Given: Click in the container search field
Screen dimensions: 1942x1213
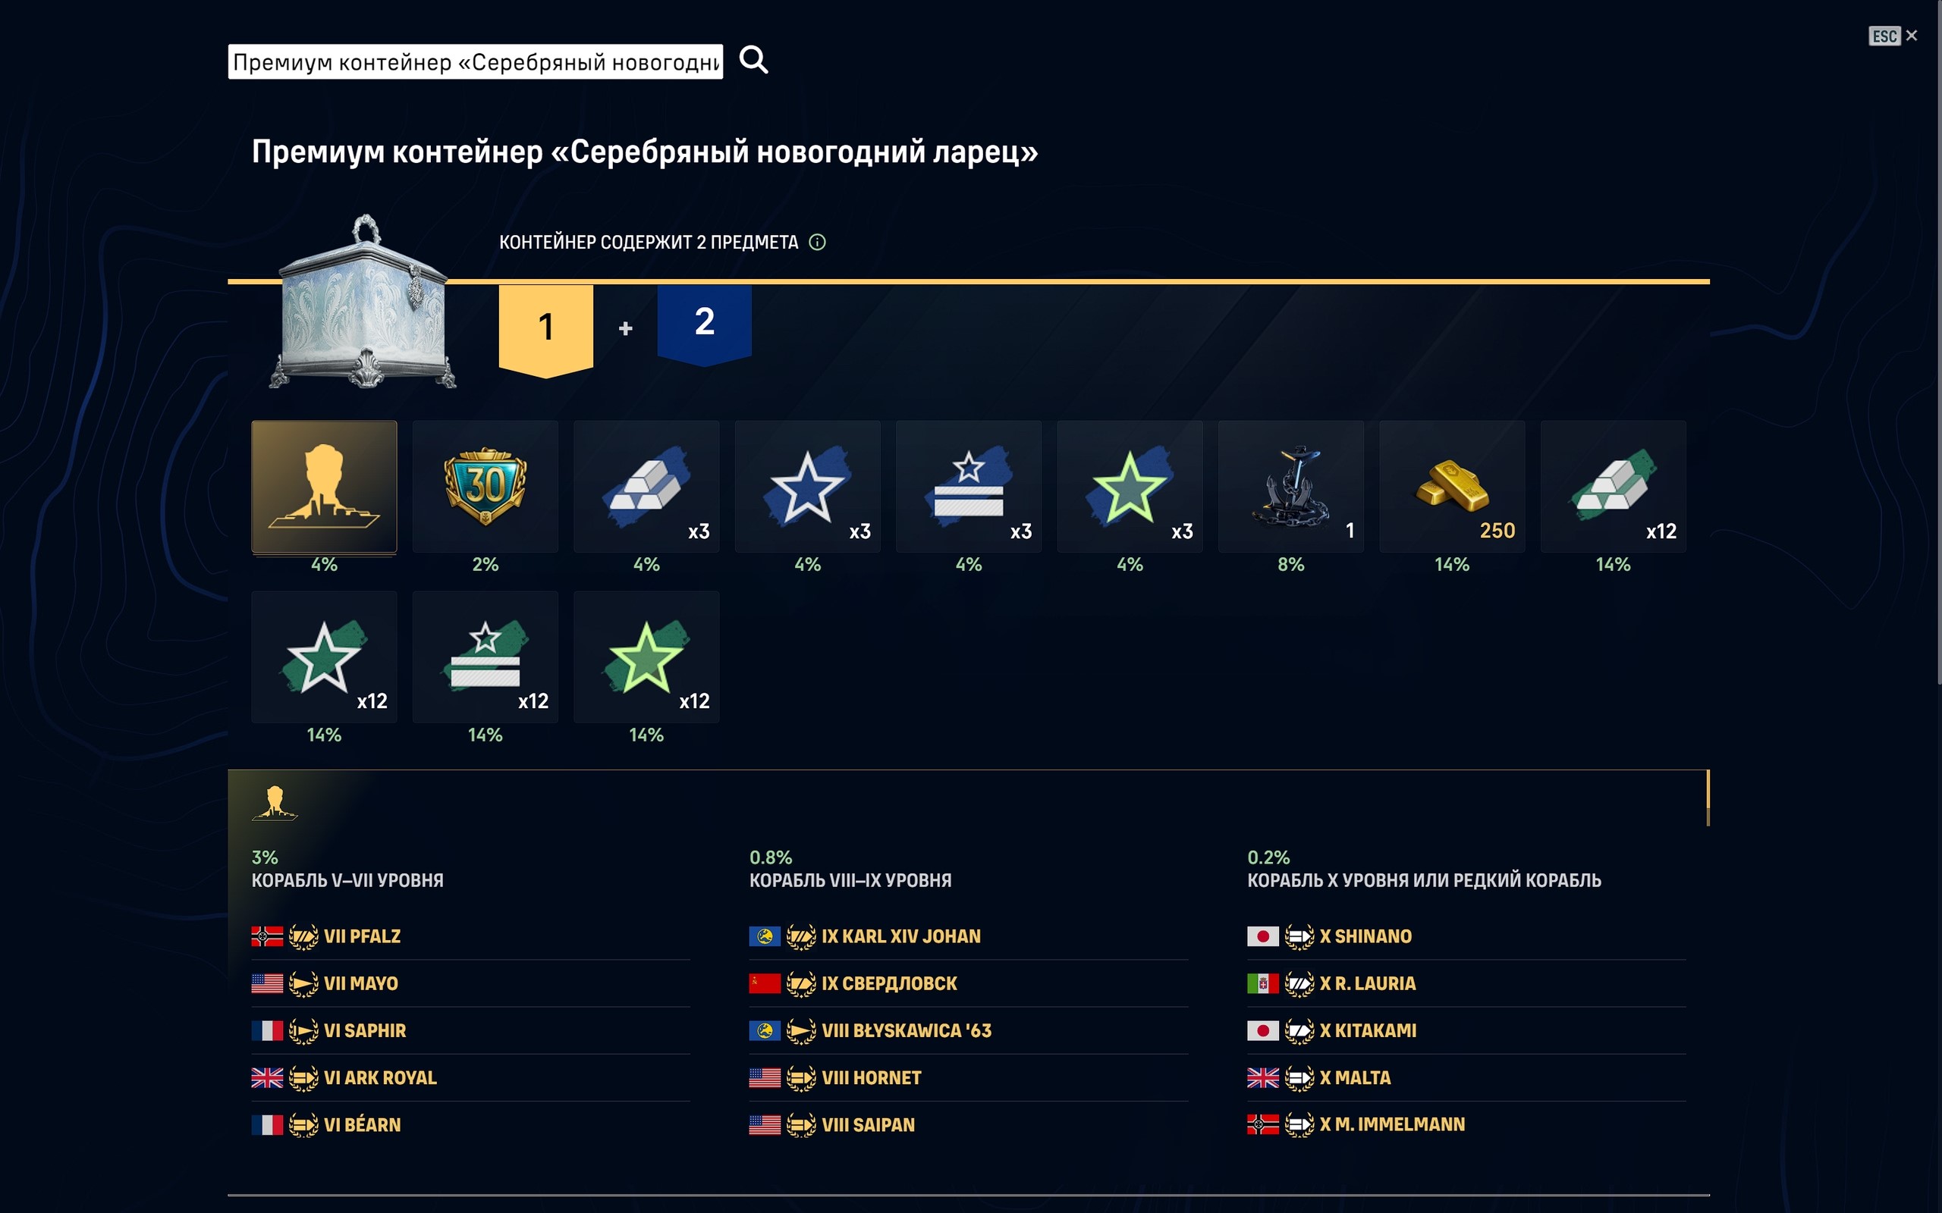Looking at the screenshot, I should pyautogui.click(x=475, y=61).
